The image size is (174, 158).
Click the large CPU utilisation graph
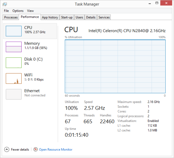(x=115, y=66)
